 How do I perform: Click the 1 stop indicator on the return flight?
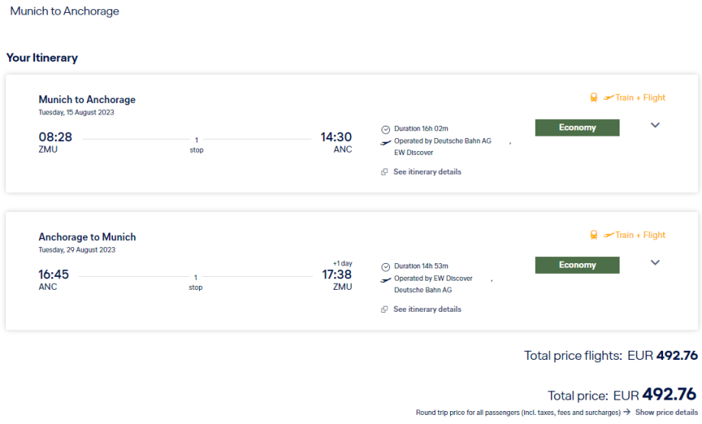tap(196, 282)
